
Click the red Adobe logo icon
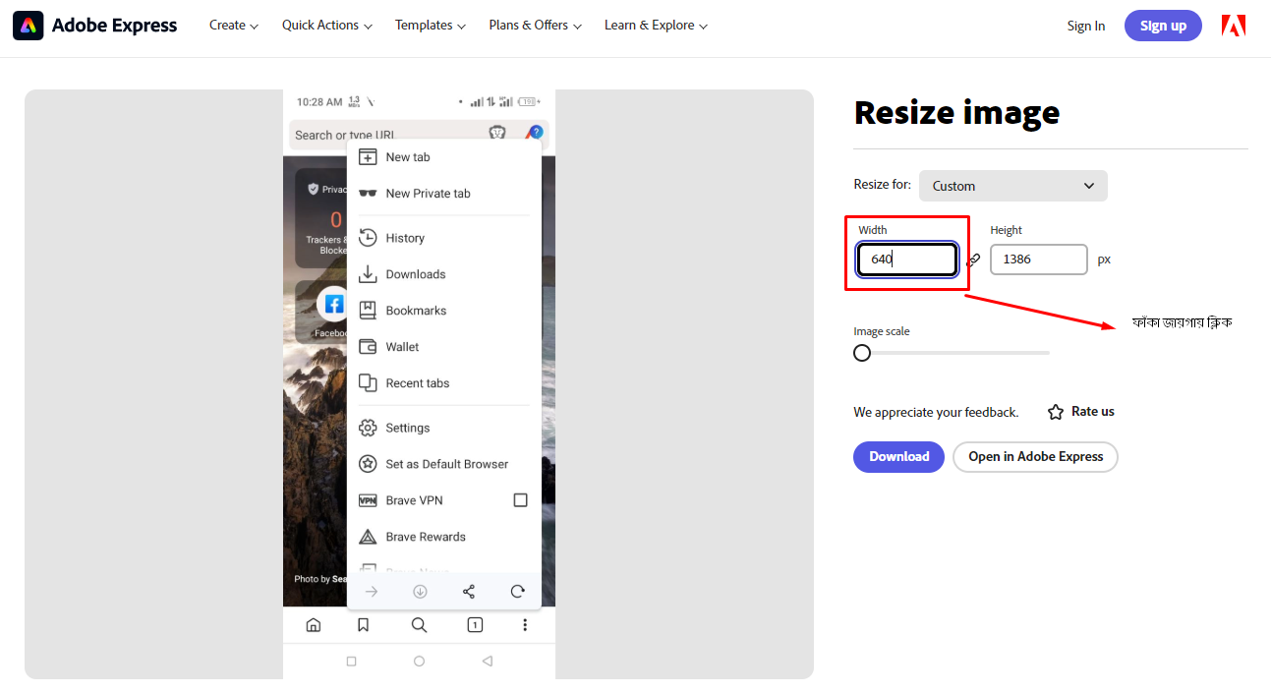tap(1234, 26)
